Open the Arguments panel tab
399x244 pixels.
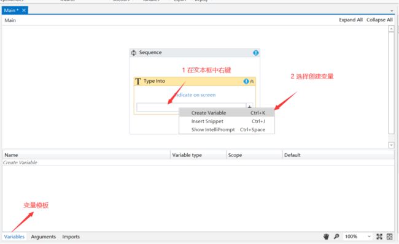43,237
